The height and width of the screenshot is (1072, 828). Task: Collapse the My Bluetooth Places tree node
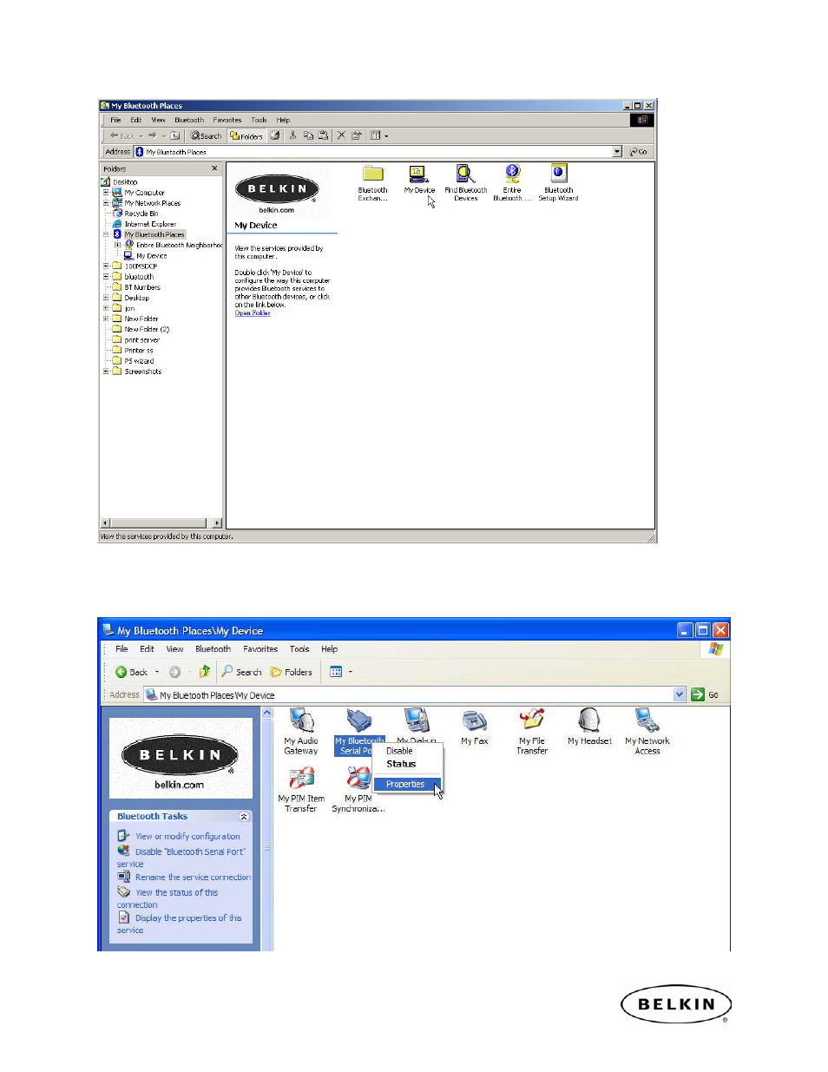point(106,234)
